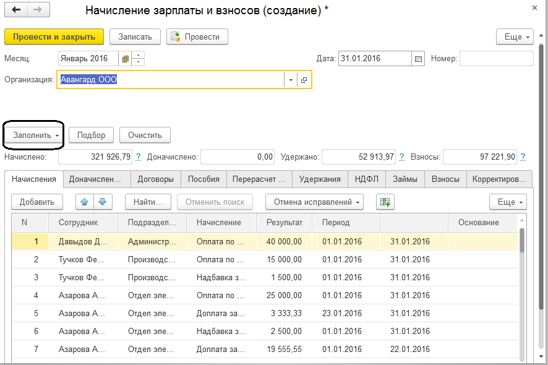Open the month picker icon next to Январь 2016
Viewport: 548px width, 365px height.
pos(126,59)
